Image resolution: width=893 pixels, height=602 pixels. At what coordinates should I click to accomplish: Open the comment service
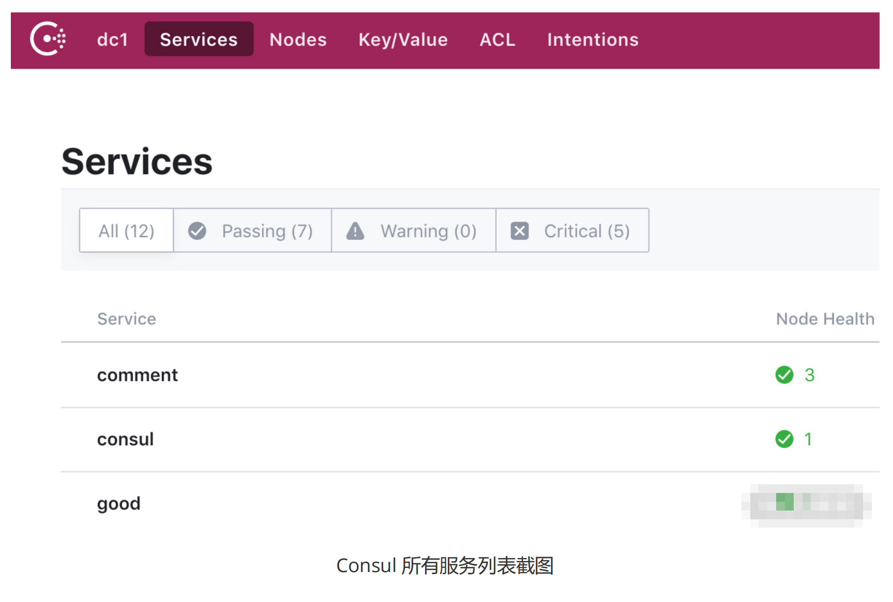click(x=138, y=375)
